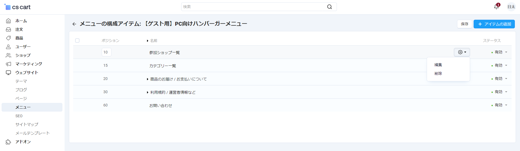This screenshot has height=151, width=520.
Task: Click the 保存 button
Action: (x=464, y=24)
